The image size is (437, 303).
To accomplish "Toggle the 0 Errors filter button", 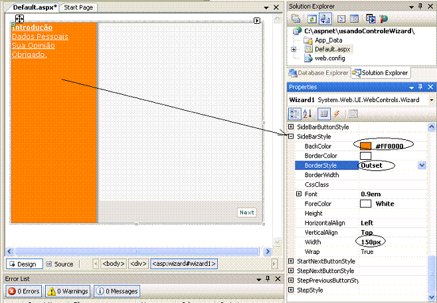I will [x=24, y=291].
